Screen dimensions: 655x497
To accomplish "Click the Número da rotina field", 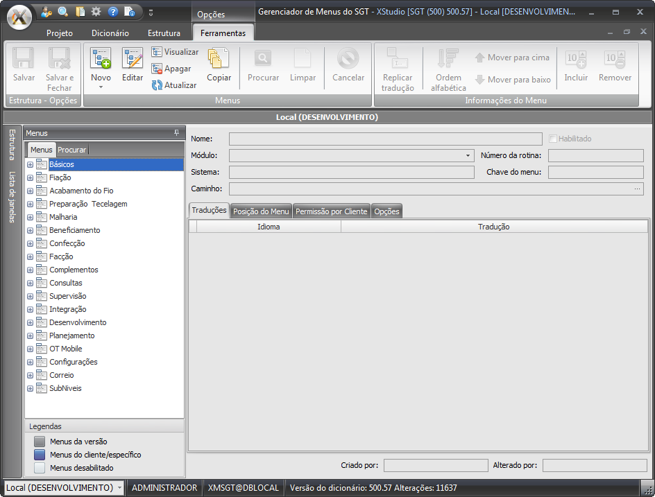I will pos(596,156).
